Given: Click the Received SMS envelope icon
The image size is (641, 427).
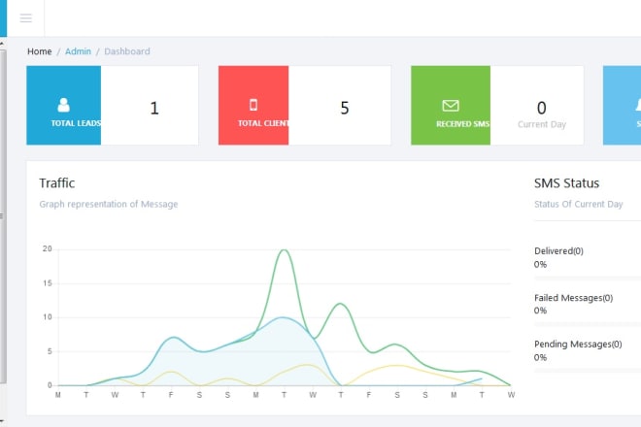Looking at the screenshot, I should (451, 106).
